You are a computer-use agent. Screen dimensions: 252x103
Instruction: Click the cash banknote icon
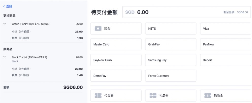tap(98, 29)
